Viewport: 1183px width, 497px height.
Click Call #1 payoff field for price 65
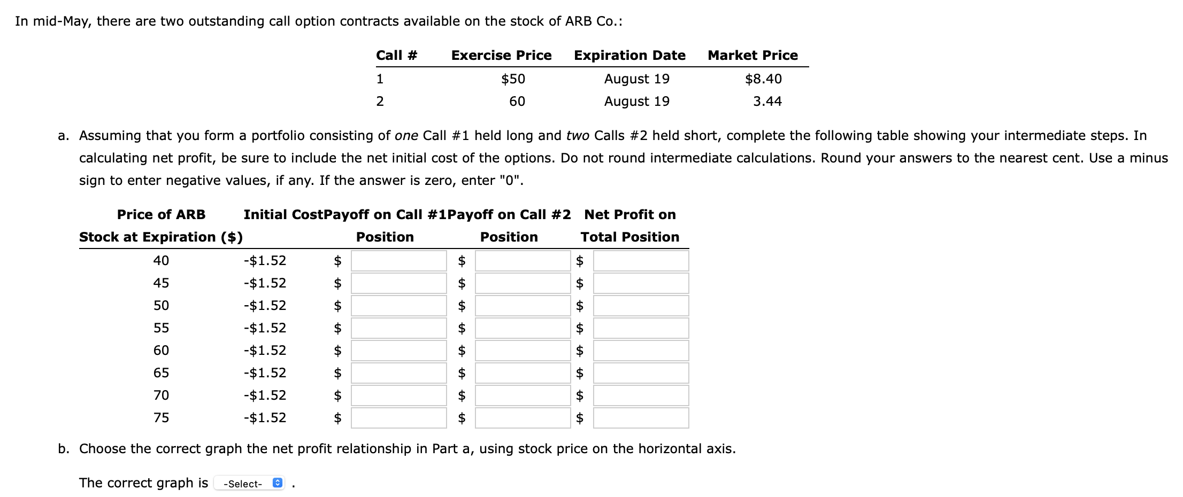(x=398, y=373)
